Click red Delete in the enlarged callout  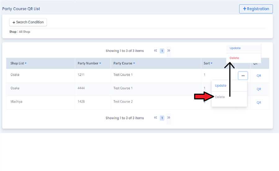[234, 58]
